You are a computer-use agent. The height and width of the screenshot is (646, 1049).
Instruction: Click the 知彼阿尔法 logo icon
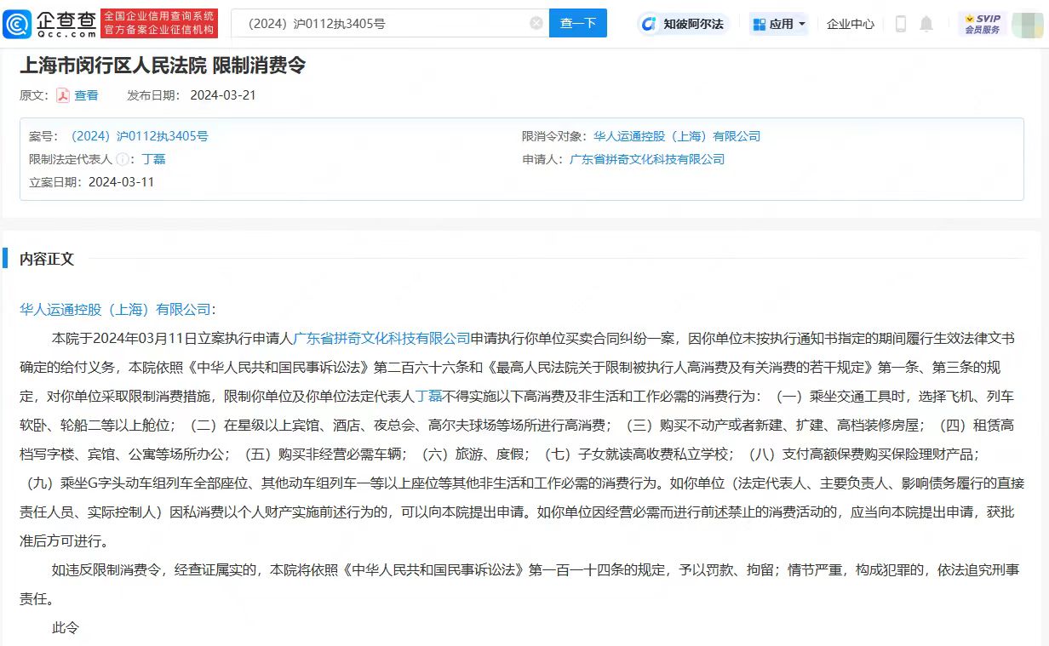click(649, 24)
